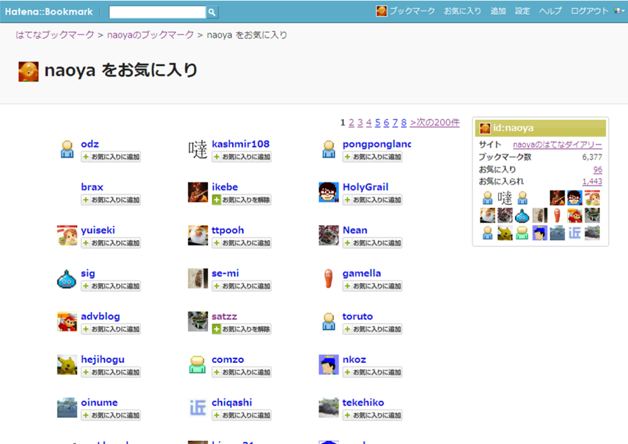Viewport: 628px width, 444px height.
Task: Add yuiseki to favorites
Action: 111,243
